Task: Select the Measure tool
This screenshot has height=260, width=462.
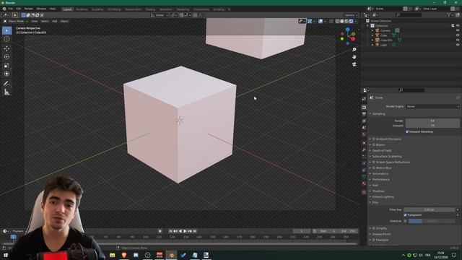Action: (x=6, y=92)
